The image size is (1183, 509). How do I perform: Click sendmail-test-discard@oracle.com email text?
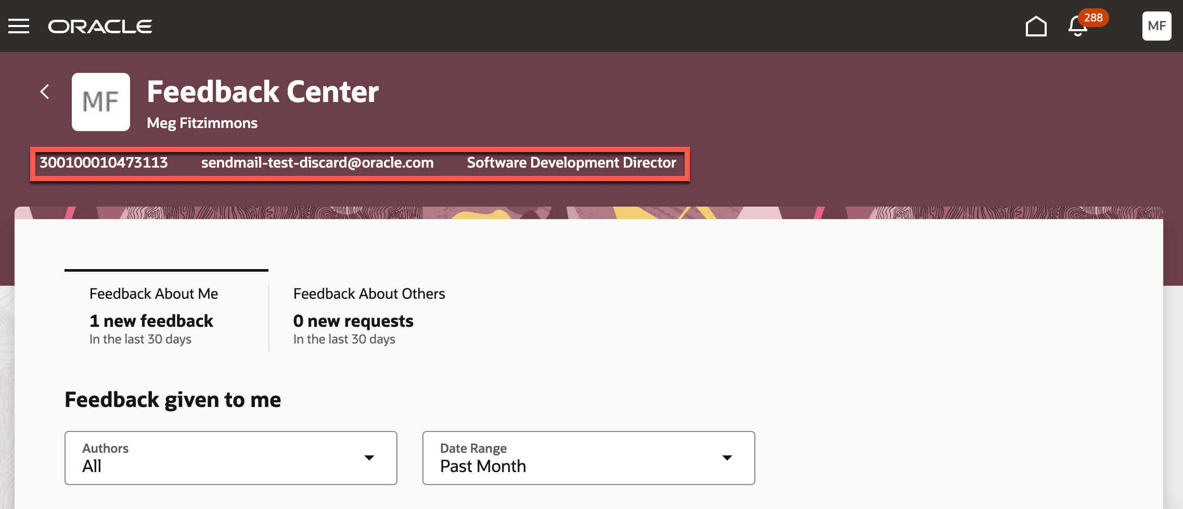click(x=317, y=162)
